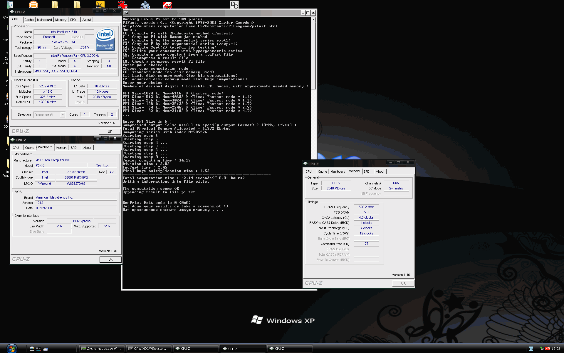Screen dimensions: 564x353
Task: Click the CPU-Z title icon in processor window
Action: [x=12, y=12]
